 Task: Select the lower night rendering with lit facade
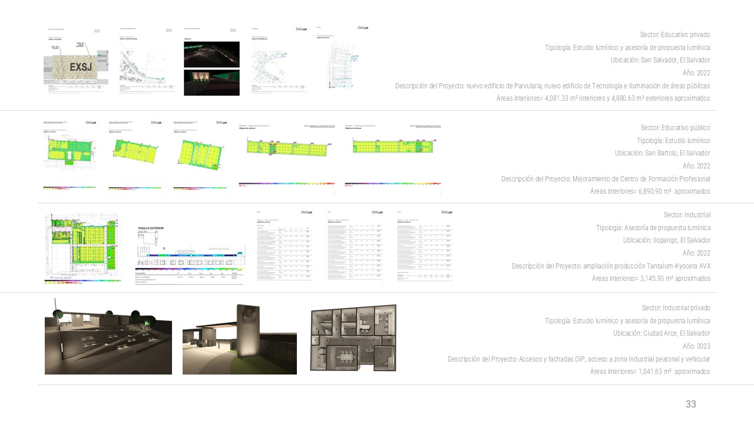pyautogui.click(x=211, y=82)
